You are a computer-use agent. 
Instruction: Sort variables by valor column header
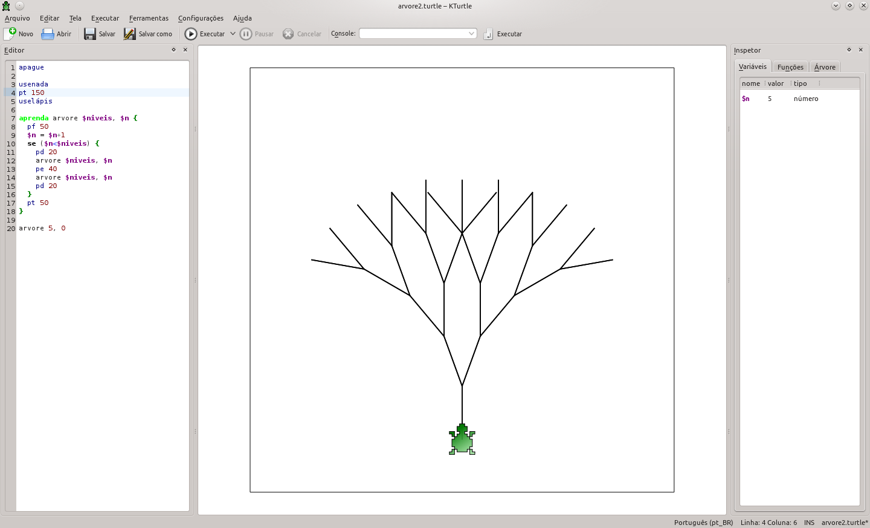[777, 83]
